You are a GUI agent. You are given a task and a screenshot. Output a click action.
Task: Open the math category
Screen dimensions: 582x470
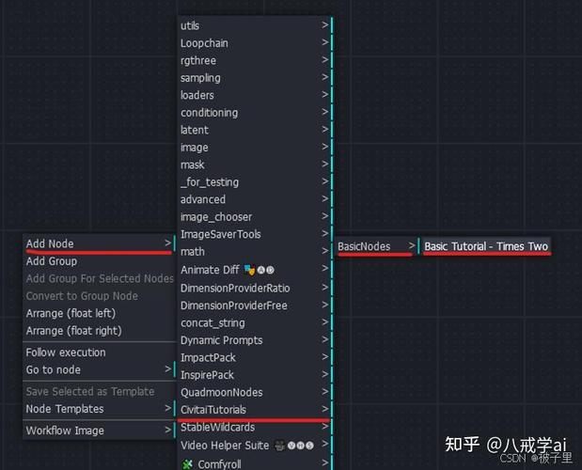[255, 252]
